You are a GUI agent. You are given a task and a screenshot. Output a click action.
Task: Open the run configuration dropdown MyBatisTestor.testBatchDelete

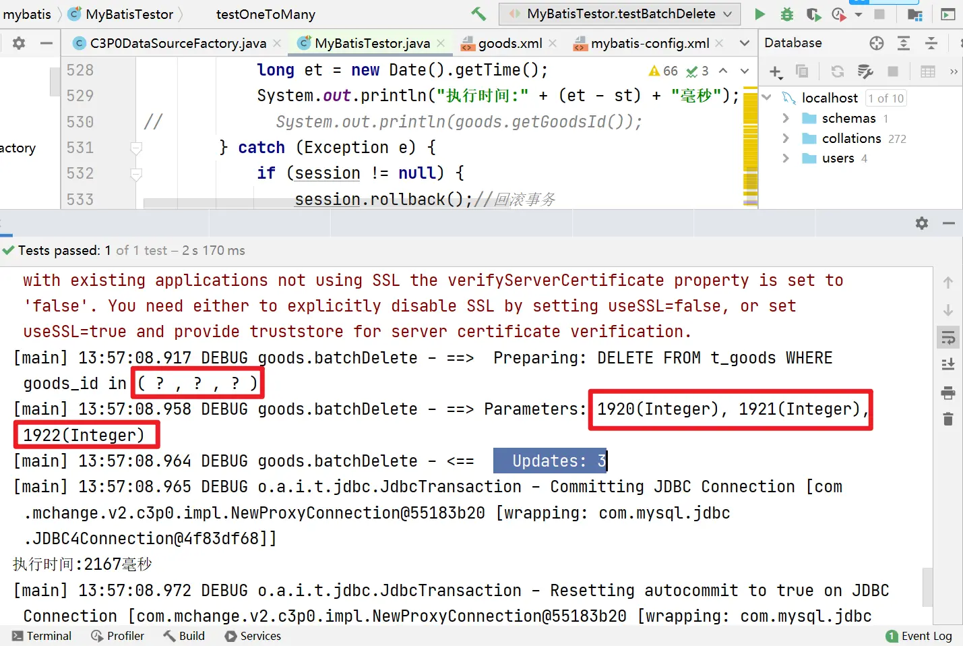(x=619, y=13)
